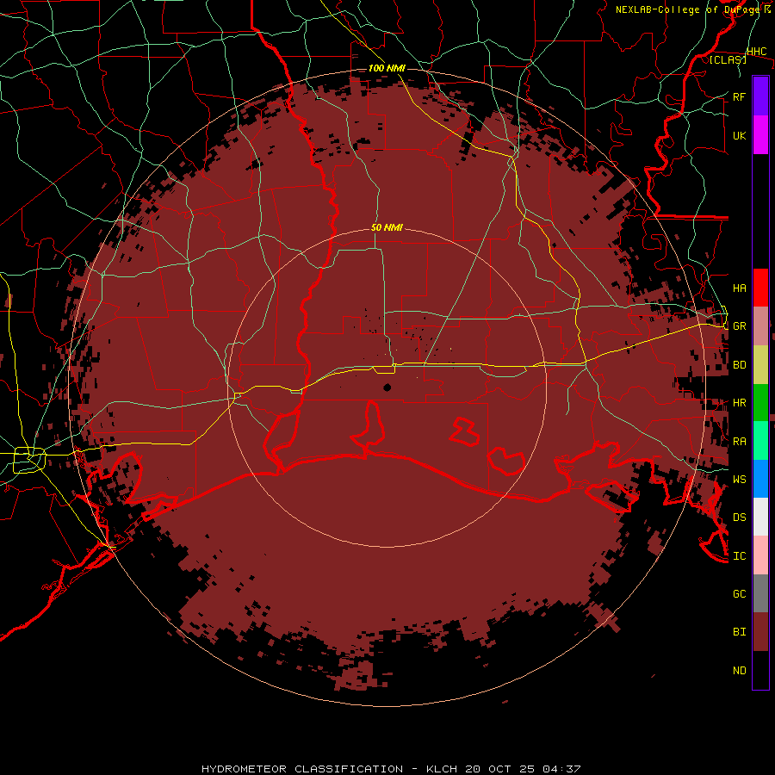Click the IC legend label
Viewport: 775px width, 775px height.
(x=739, y=556)
